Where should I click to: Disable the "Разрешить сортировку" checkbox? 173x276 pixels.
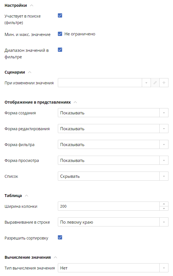(60, 237)
